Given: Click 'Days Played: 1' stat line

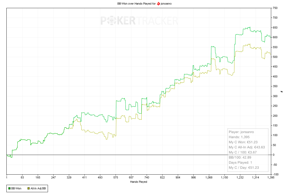Looking at the screenshot, I should tap(240, 163).
